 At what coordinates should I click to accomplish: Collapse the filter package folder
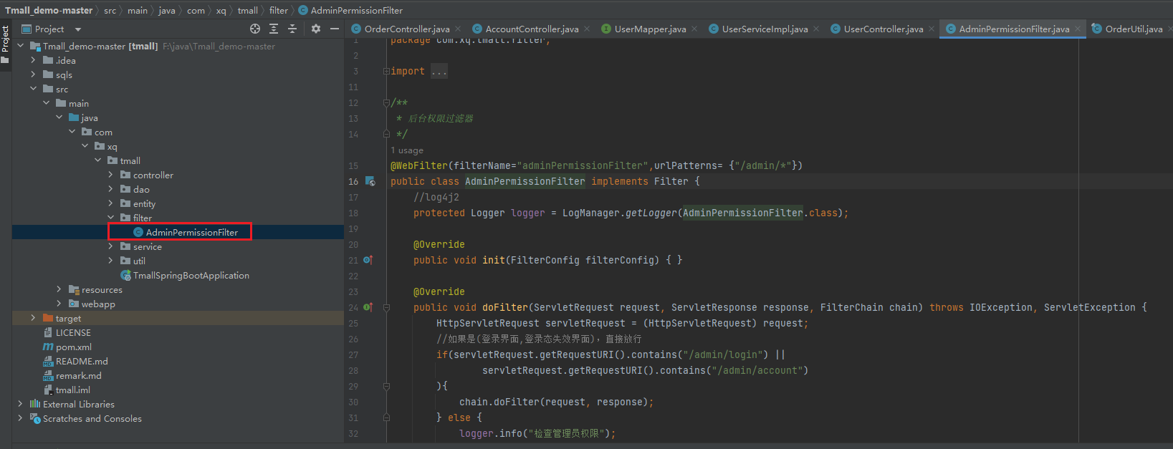click(110, 218)
